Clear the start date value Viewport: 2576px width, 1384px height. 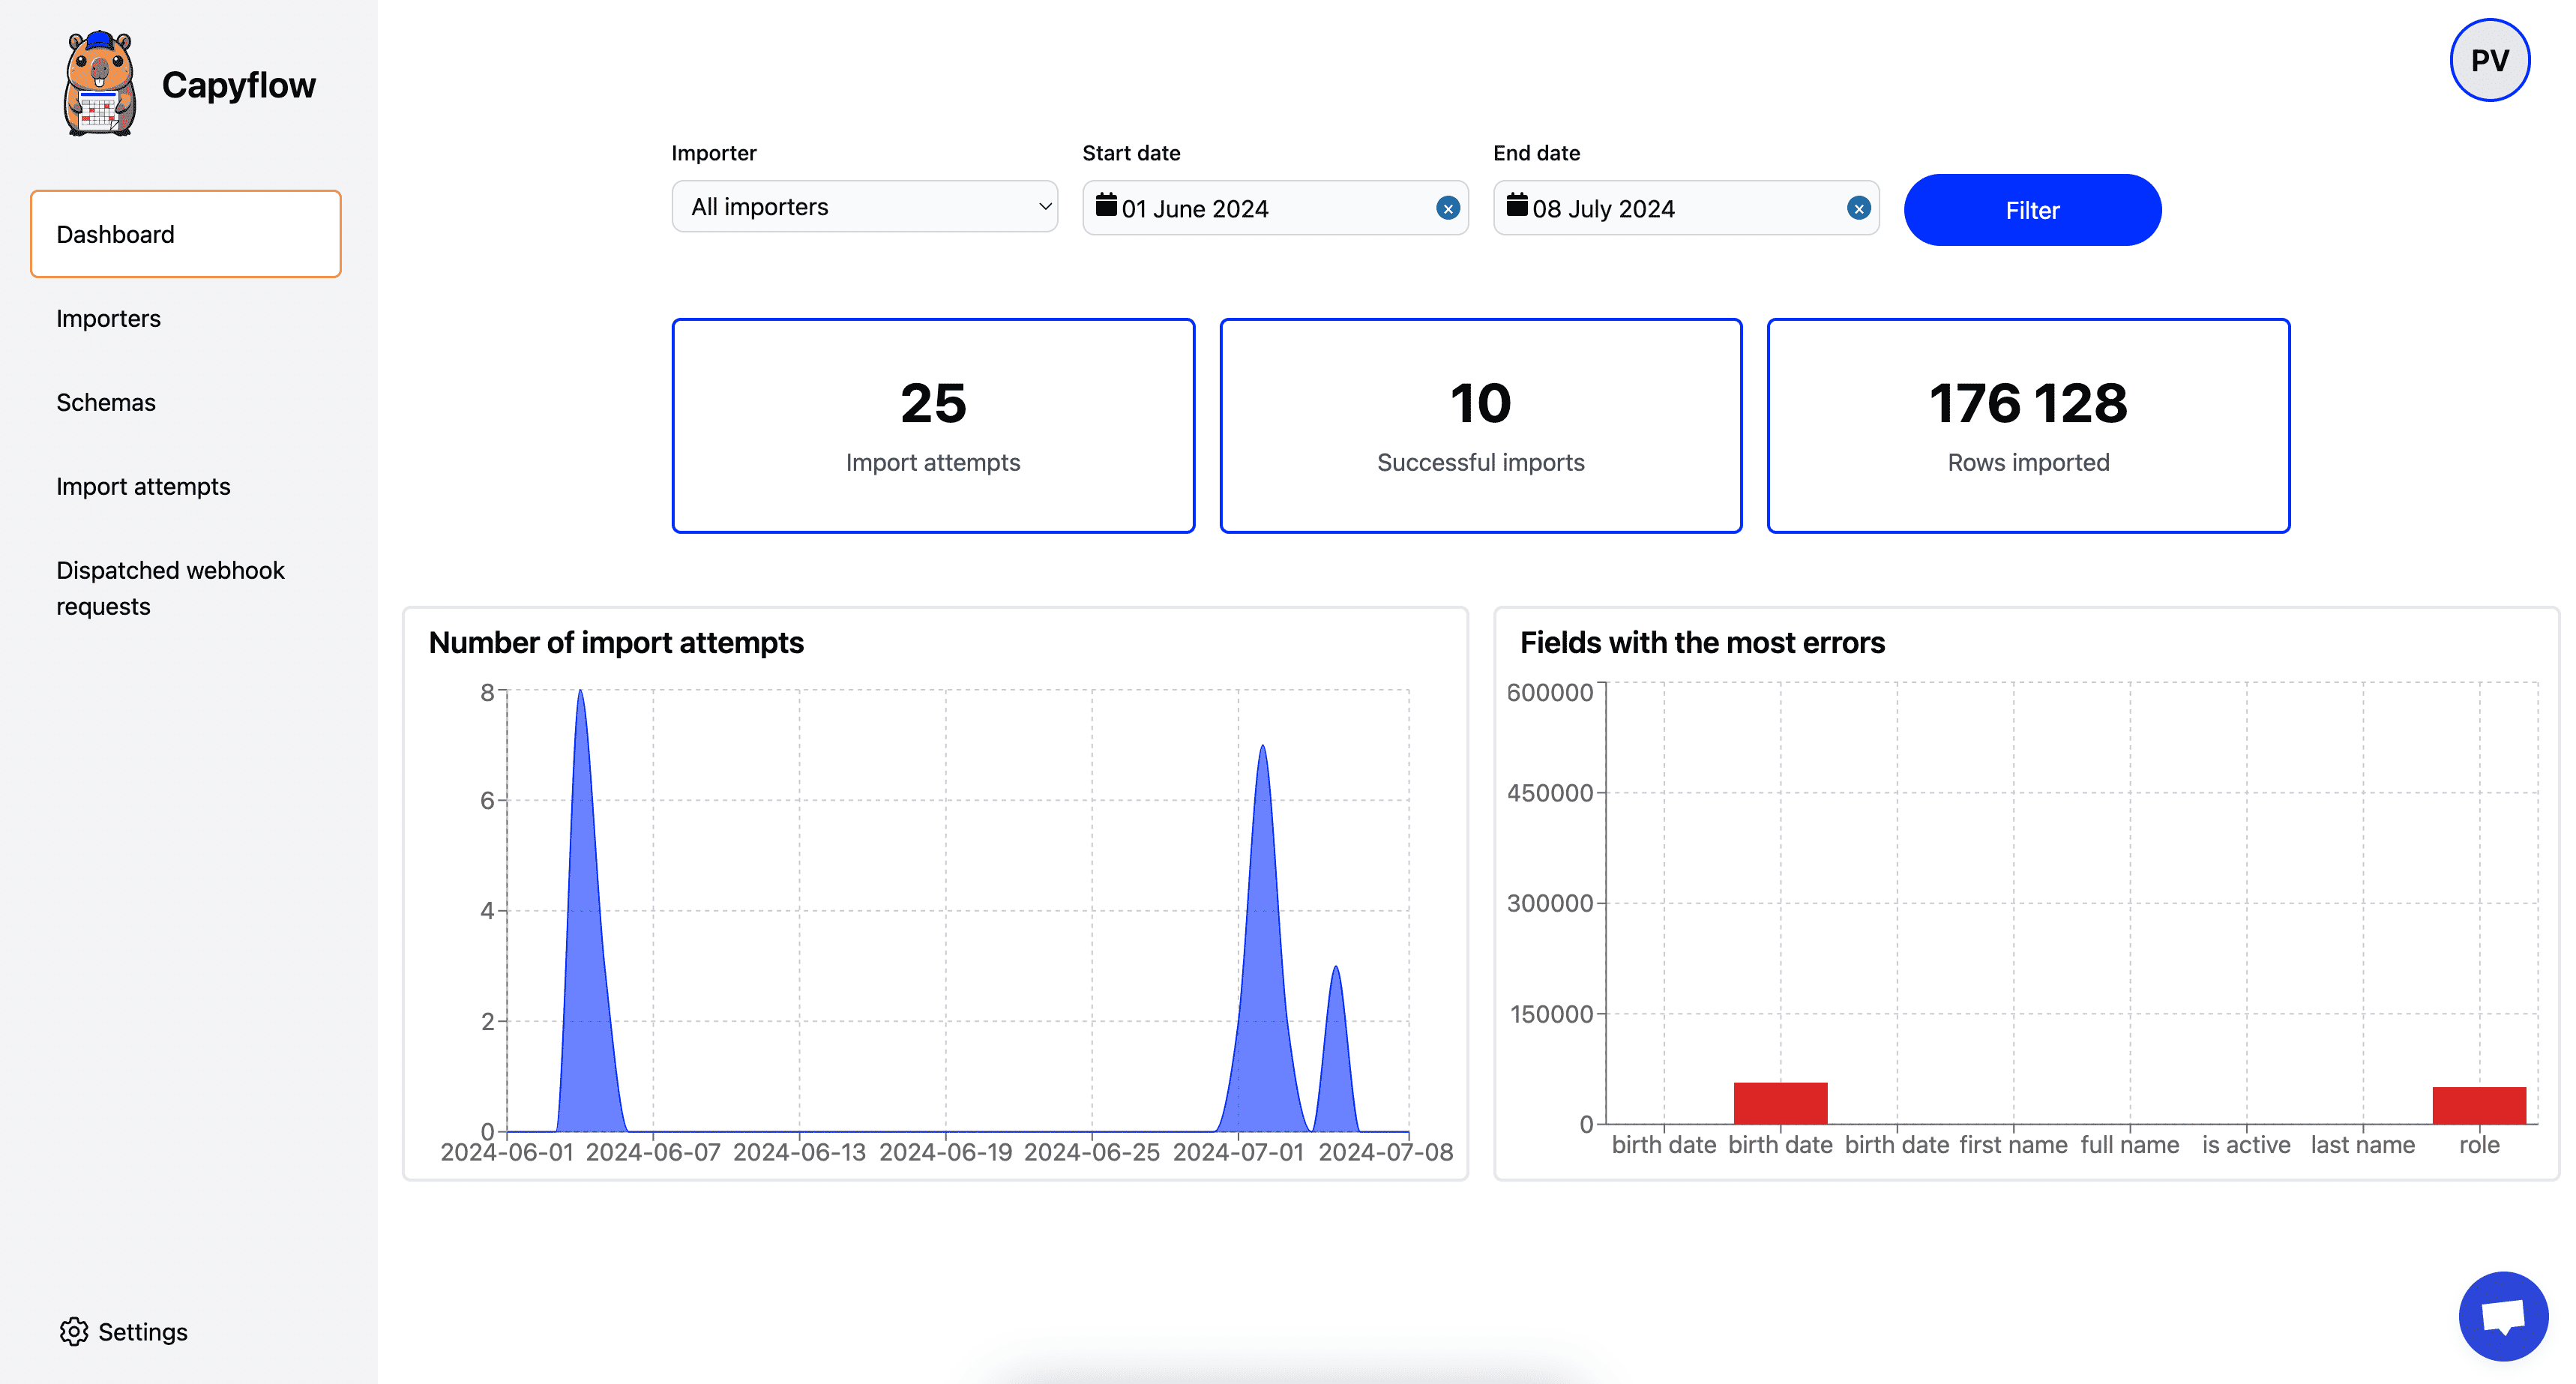1447,208
